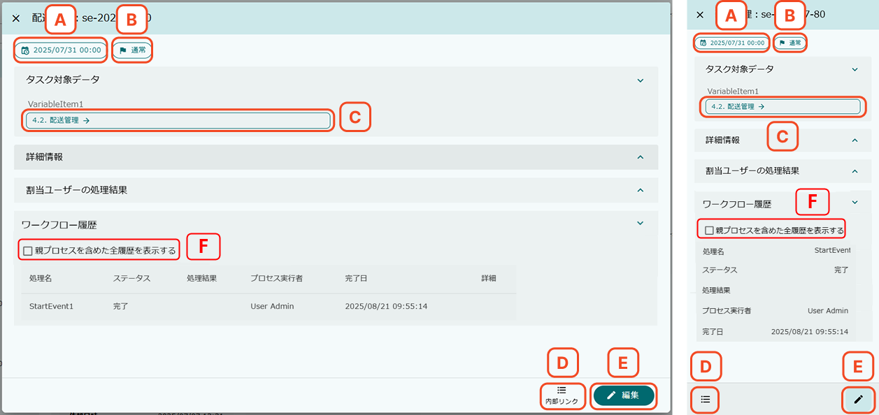Collapse タスク対象データ chevron in narrow panel
This screenshot has height=415, width=879.
coord(855,69)
